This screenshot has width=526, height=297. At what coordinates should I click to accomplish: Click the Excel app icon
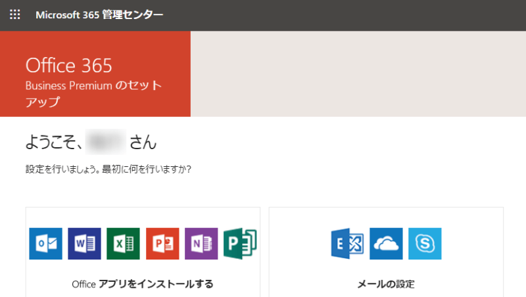click(x=123, y=244)
